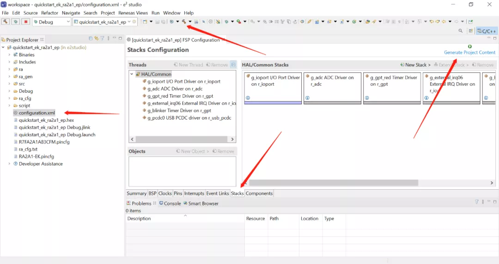Open the quickstart_ek_ra2a1_ep launch configuration dropdown
Viewport: 499px width, 264px height.
coord(129,22)
